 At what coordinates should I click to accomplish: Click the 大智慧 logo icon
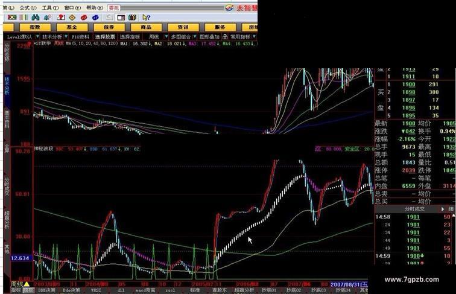coord(229,8)
